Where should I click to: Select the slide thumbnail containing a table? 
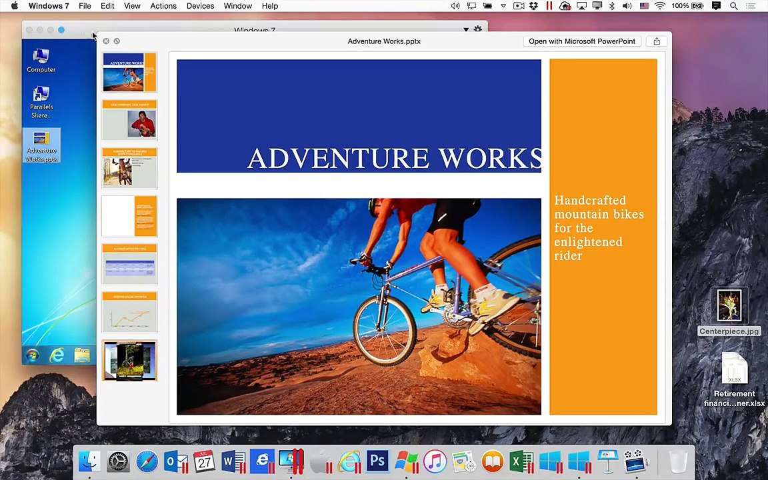coord(129,264)
